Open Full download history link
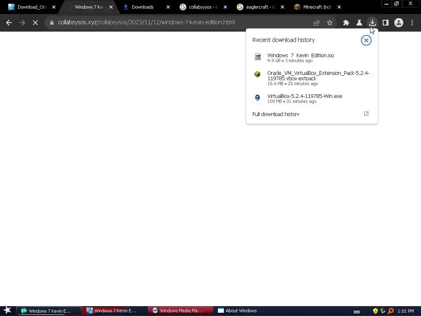Screen dimensions: 421x316 (276, 114)
